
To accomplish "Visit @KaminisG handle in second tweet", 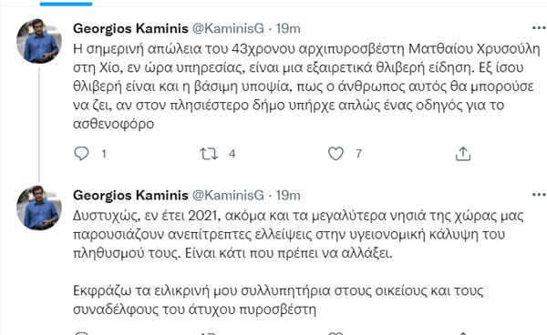I will [228, 195].
